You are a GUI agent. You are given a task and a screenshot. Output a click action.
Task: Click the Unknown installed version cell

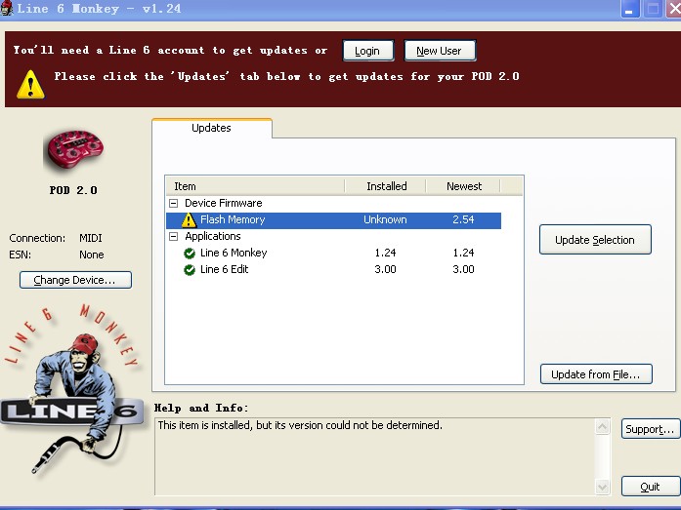385,219
